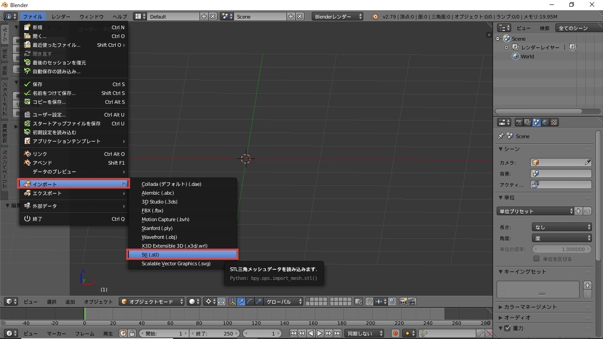Click the insert keyframe key icon

tap(480, 333)
